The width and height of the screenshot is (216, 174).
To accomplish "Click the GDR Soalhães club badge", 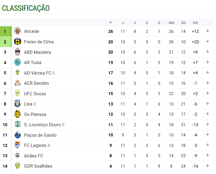I will (17, 166).
